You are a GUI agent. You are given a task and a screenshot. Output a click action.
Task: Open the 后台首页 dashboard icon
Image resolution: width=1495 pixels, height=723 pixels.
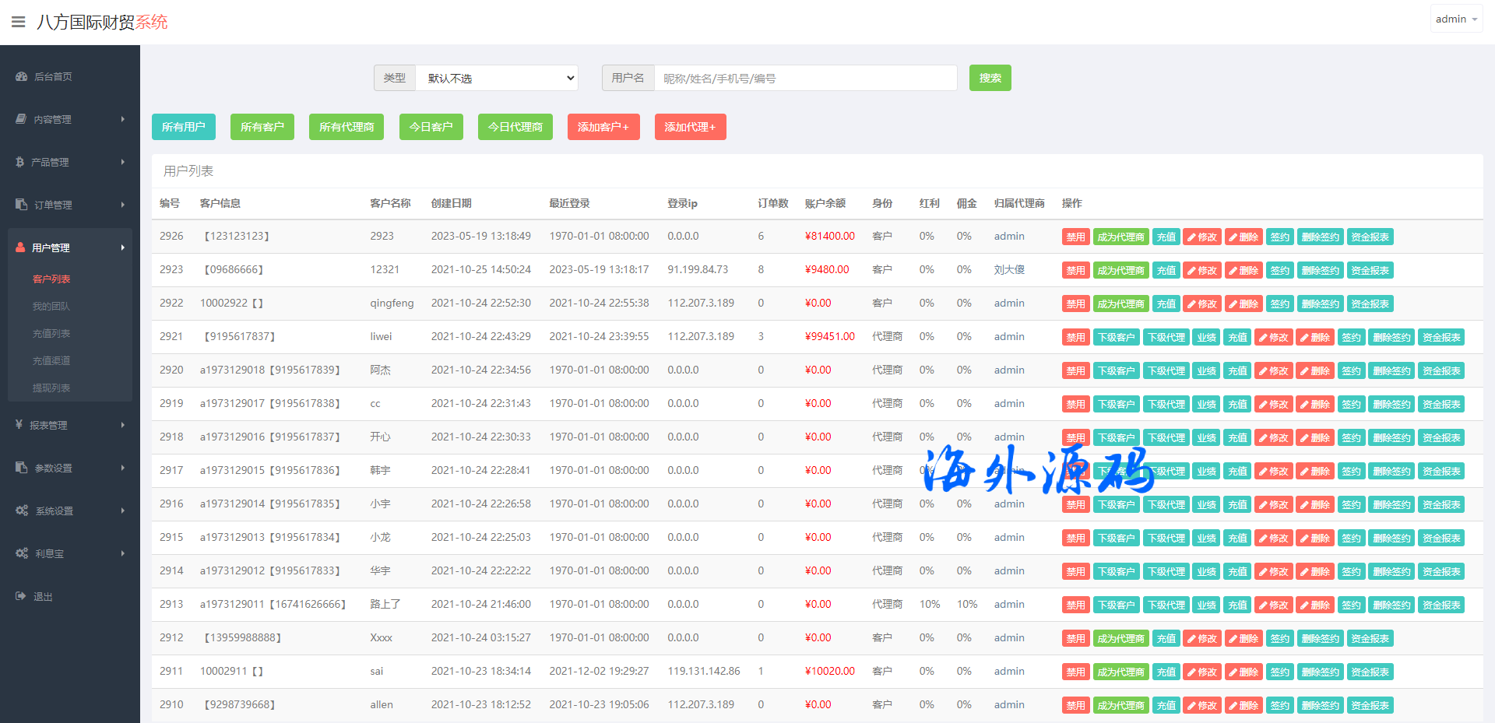22,76
